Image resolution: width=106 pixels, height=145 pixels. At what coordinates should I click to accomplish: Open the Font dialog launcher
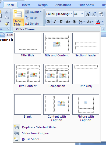pyautogui.click(x=103, y=29)
